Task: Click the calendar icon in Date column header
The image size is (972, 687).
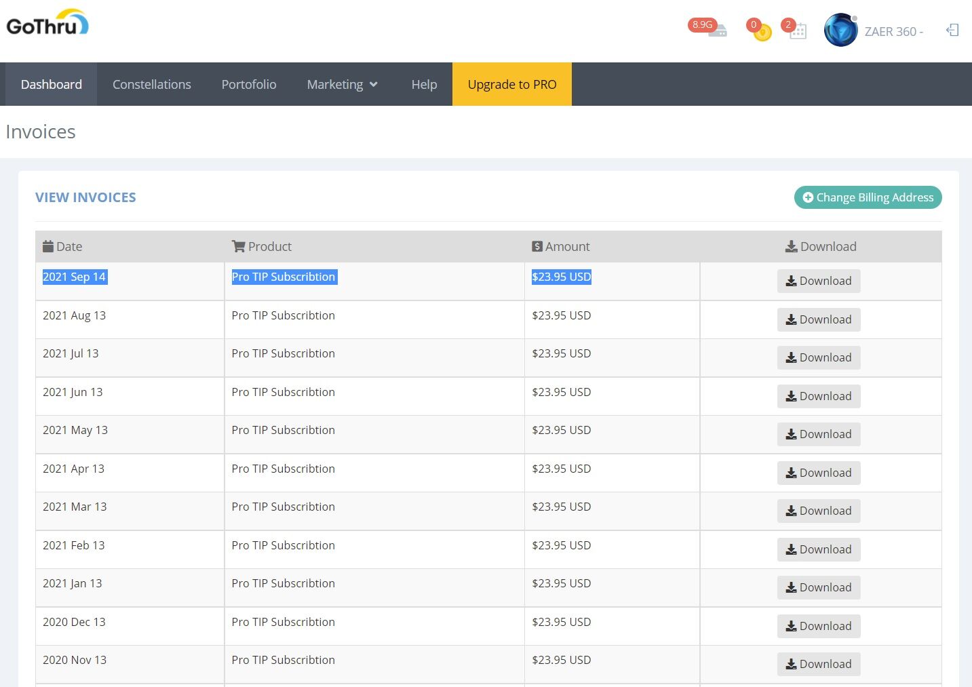Action: pyautogui.click(x=48, y=246)
